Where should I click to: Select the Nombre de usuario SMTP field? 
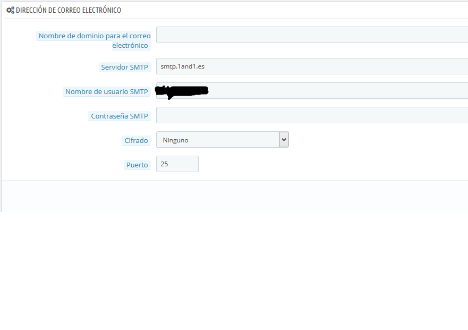coord(312,91)
